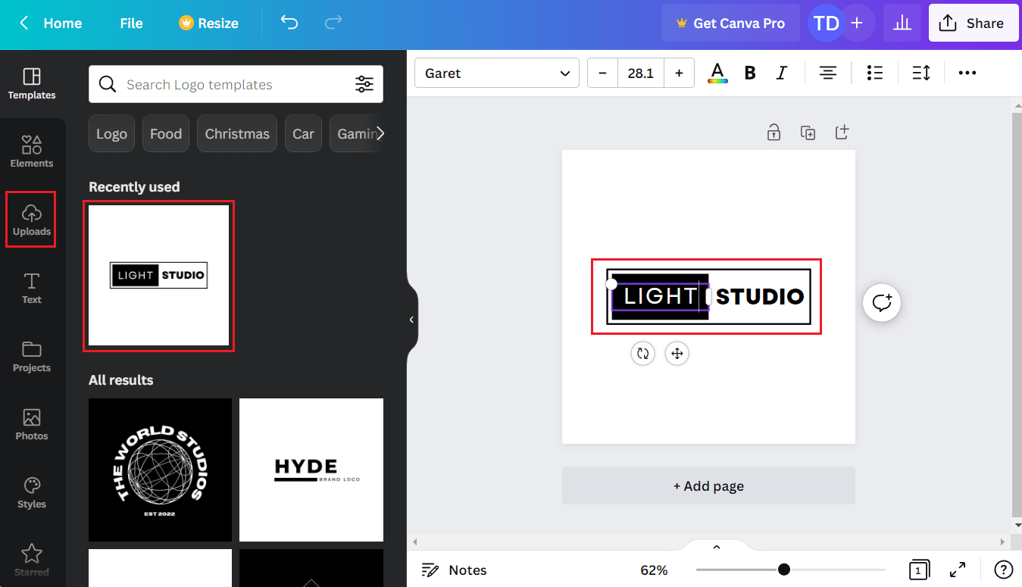The width and height of the screenshot is (1022, 587).
Task: Click Get Canva Pro button
Action: 731,23
